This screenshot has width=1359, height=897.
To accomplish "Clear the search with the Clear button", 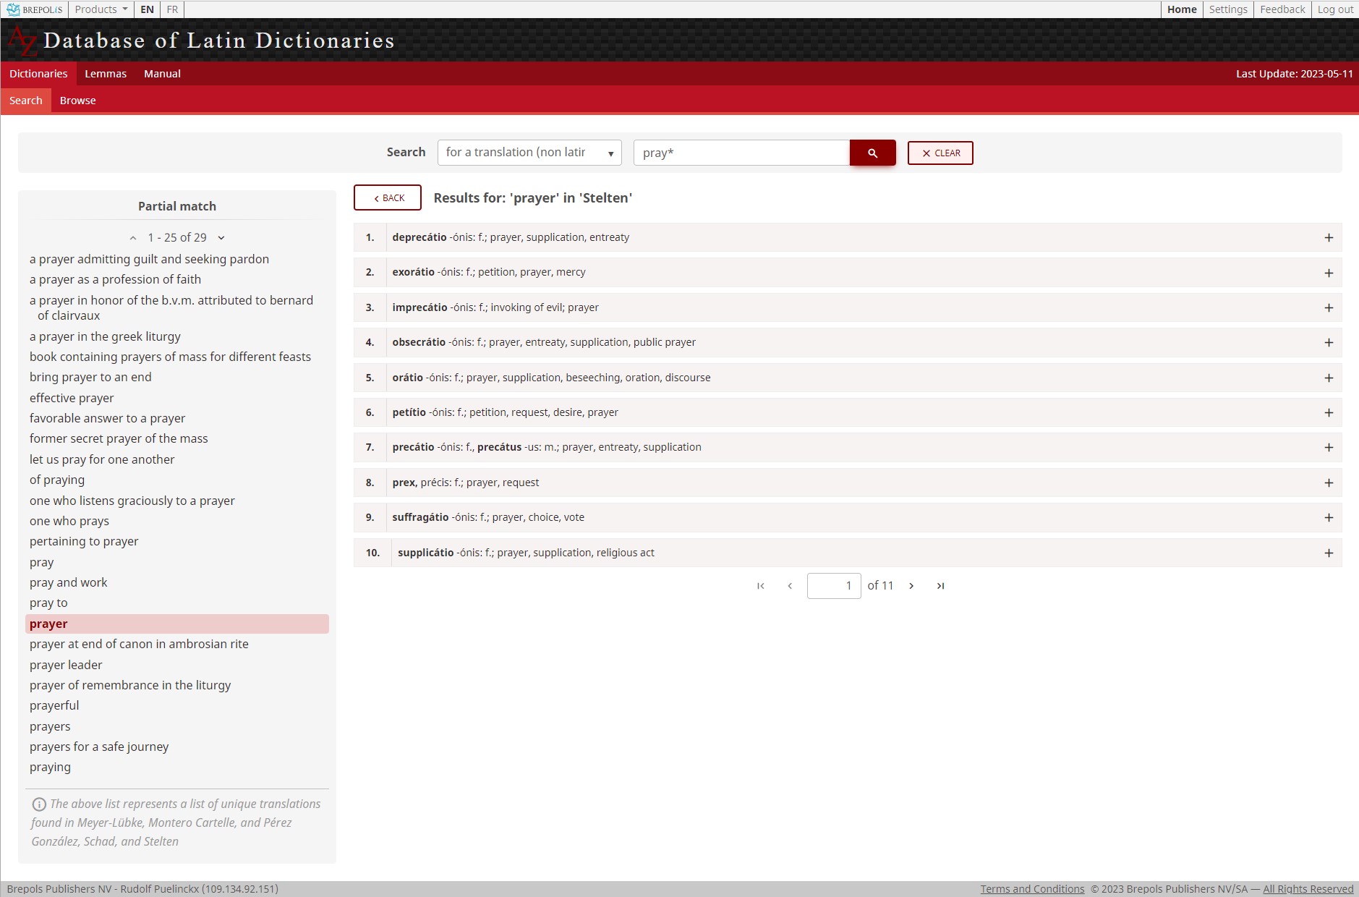I will [x=940, y=153].
